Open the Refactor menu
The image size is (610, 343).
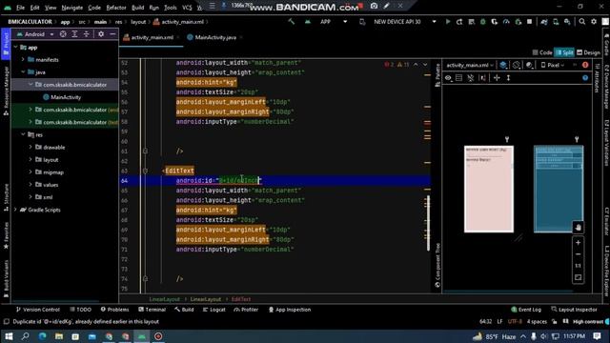[x=116, y=8]
